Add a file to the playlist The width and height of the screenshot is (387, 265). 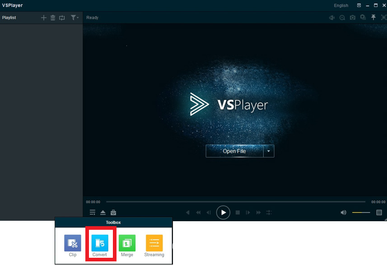pos(43,18)
